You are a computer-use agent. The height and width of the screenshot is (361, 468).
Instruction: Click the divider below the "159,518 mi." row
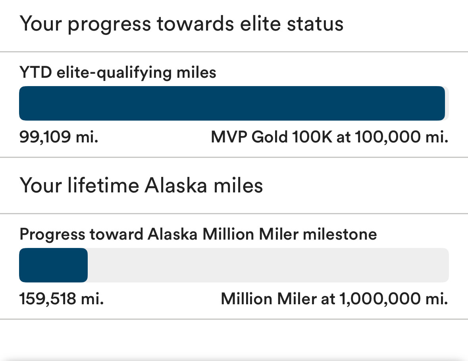234,319
